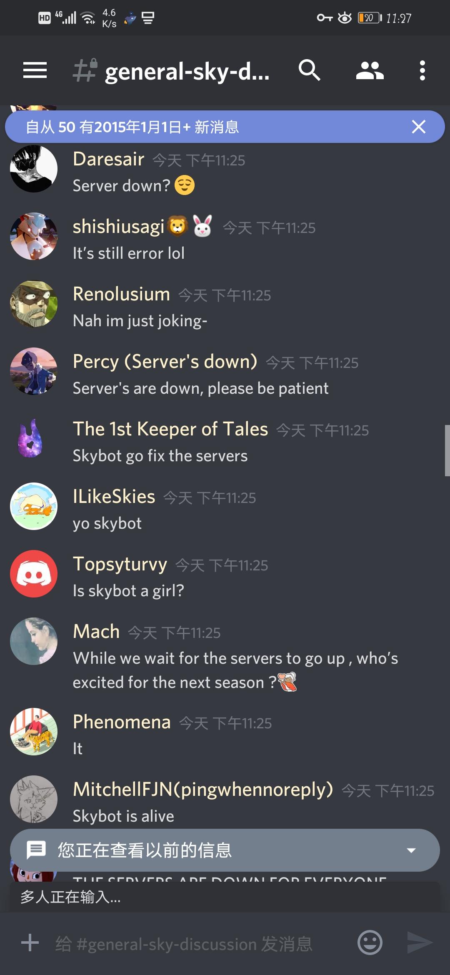Open The 1st Keeper of Tales avatar
The width and height of the screenshot is (450, 975).
pos(30,439)
